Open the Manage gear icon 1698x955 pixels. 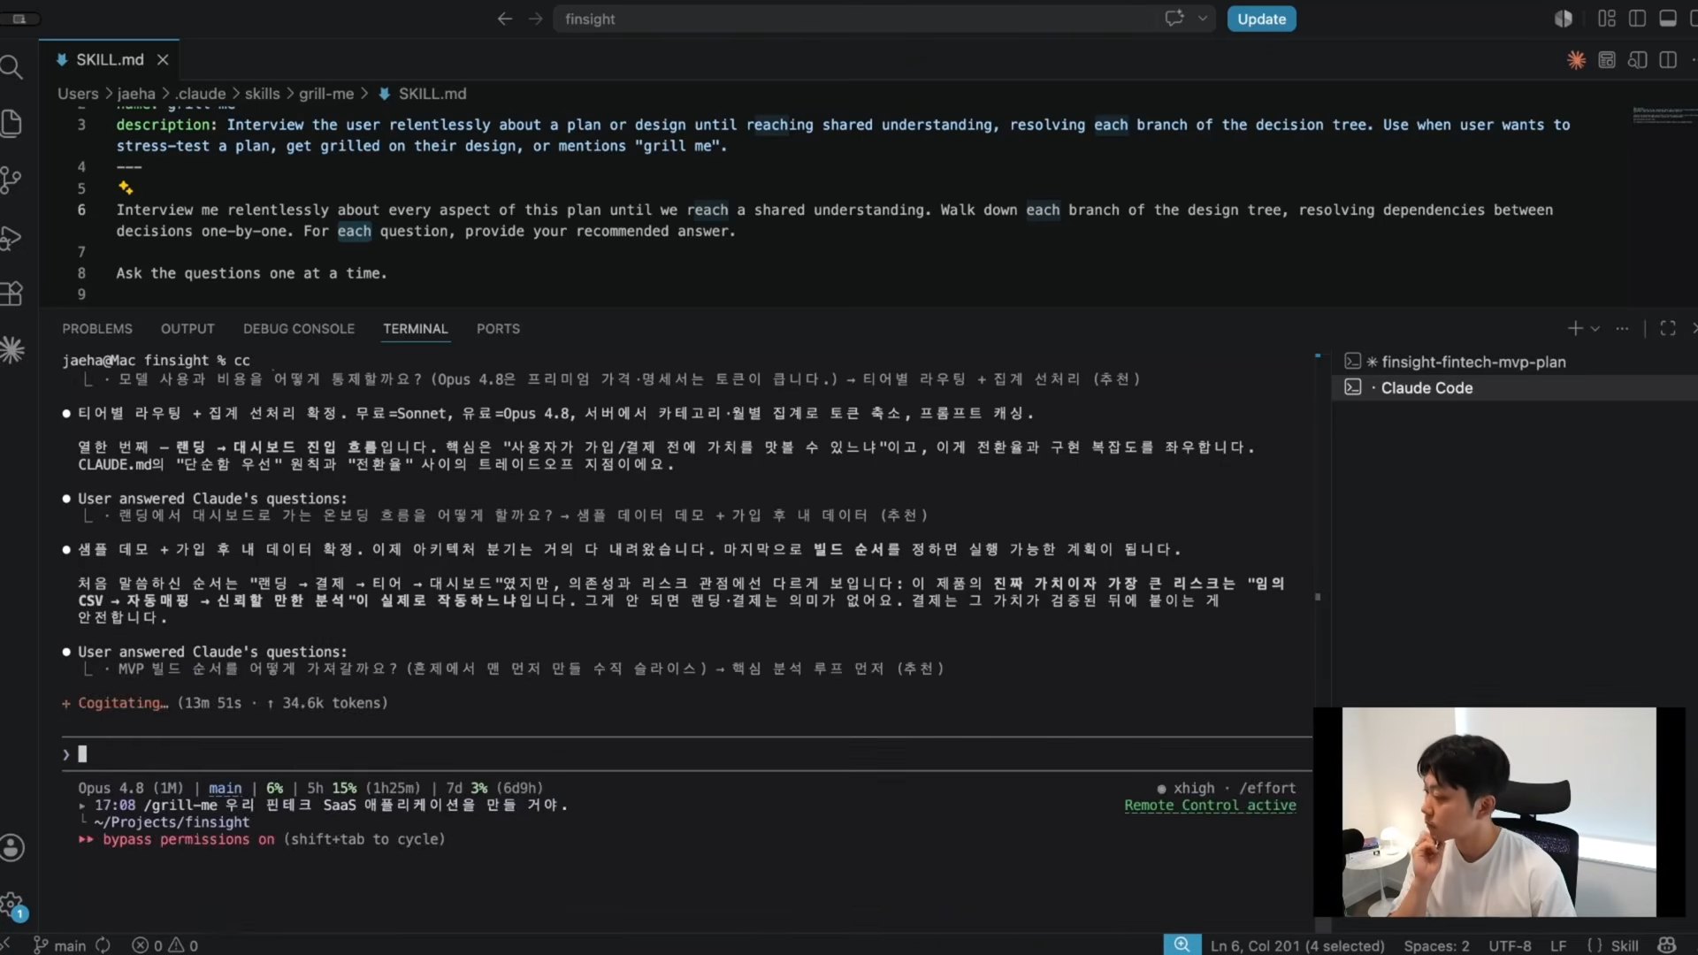tap(11, 905)
